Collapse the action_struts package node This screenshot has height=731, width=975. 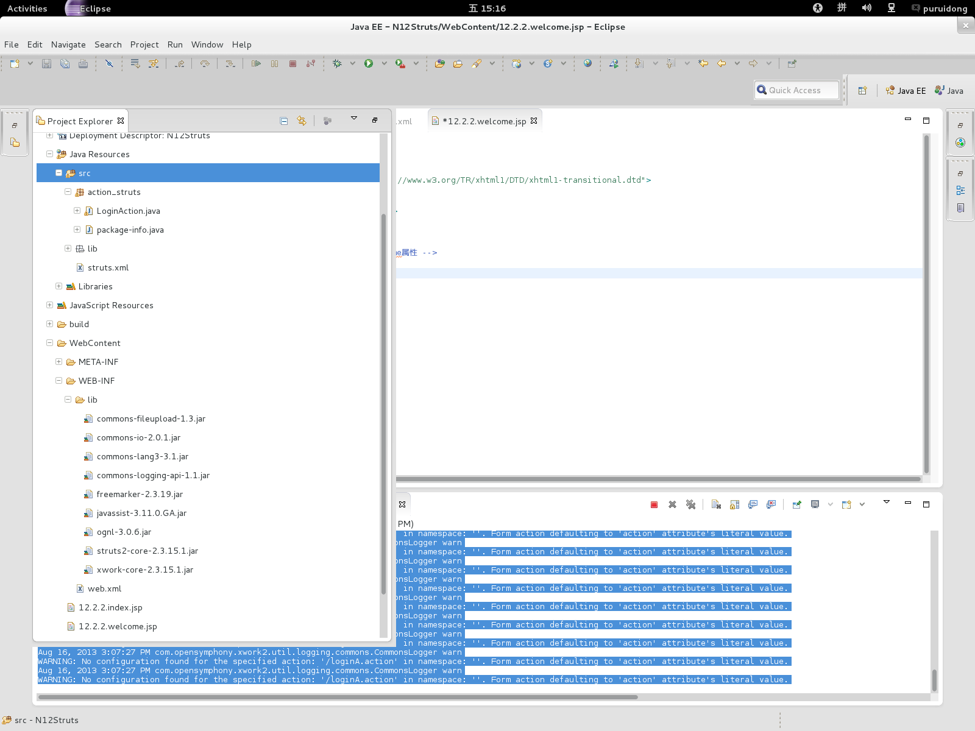pos(68,192)
